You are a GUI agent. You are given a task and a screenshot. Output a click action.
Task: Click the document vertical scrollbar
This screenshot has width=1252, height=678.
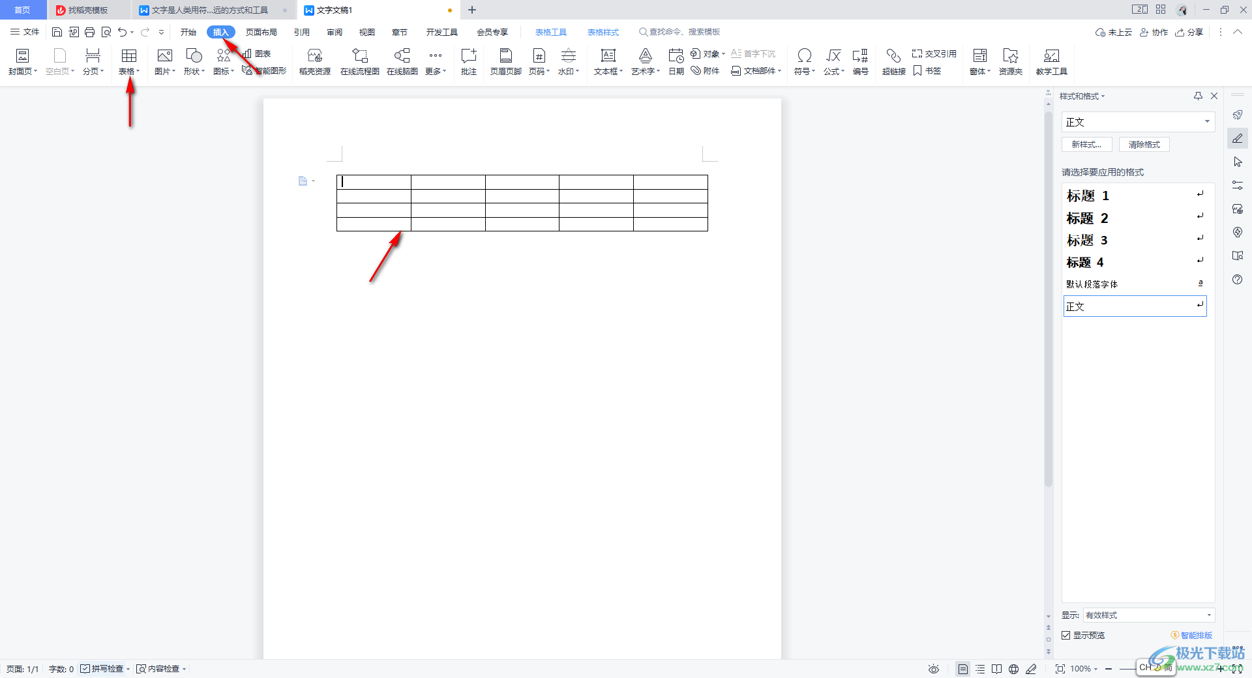coord(1049,300)
